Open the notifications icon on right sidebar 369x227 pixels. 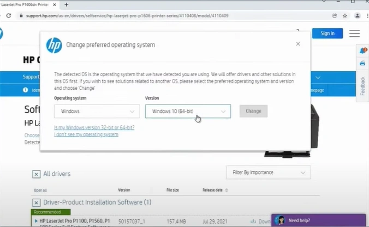363,51
